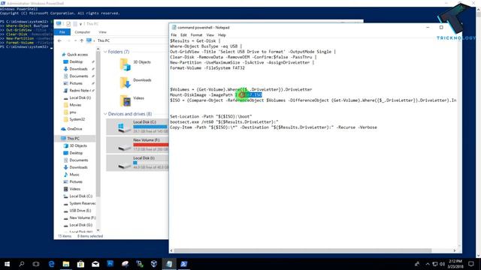Open the Action Center notification icon

tap(471, 264)
